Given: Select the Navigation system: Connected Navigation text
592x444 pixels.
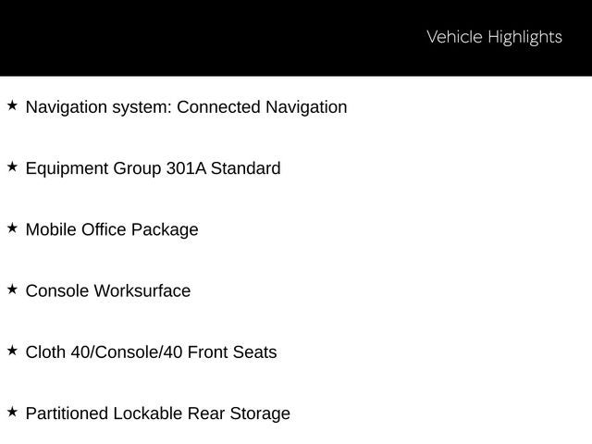Looking at the screenshot, I should [x=186, y=107].
